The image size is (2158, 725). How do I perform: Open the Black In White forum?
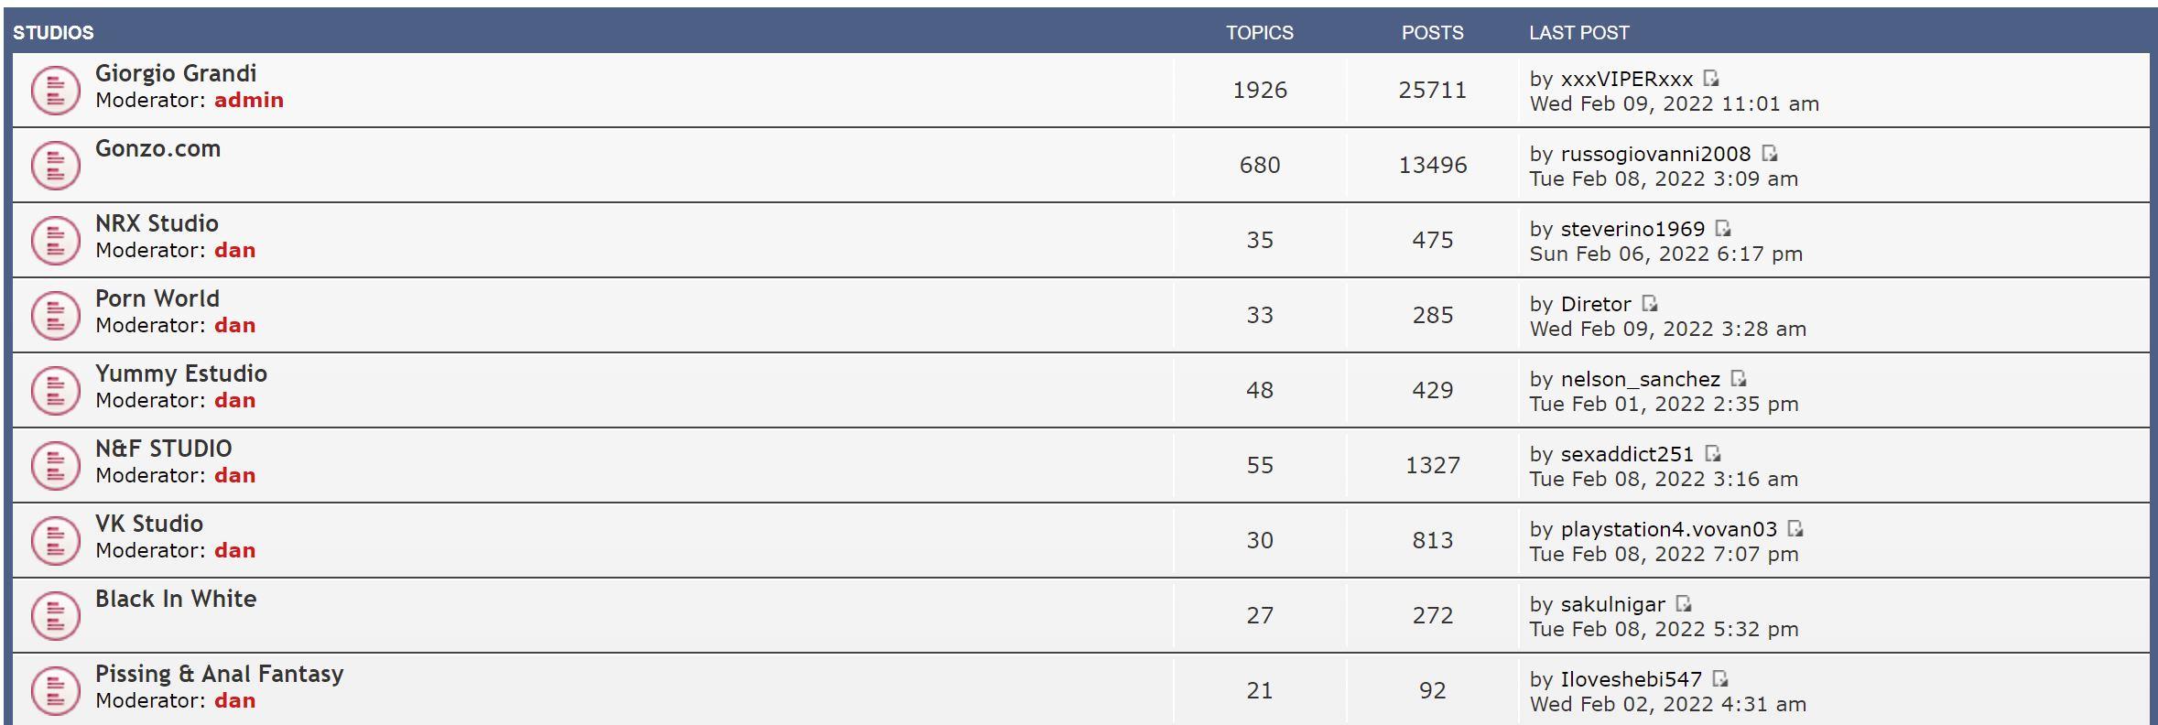click(x=176, y=599)
